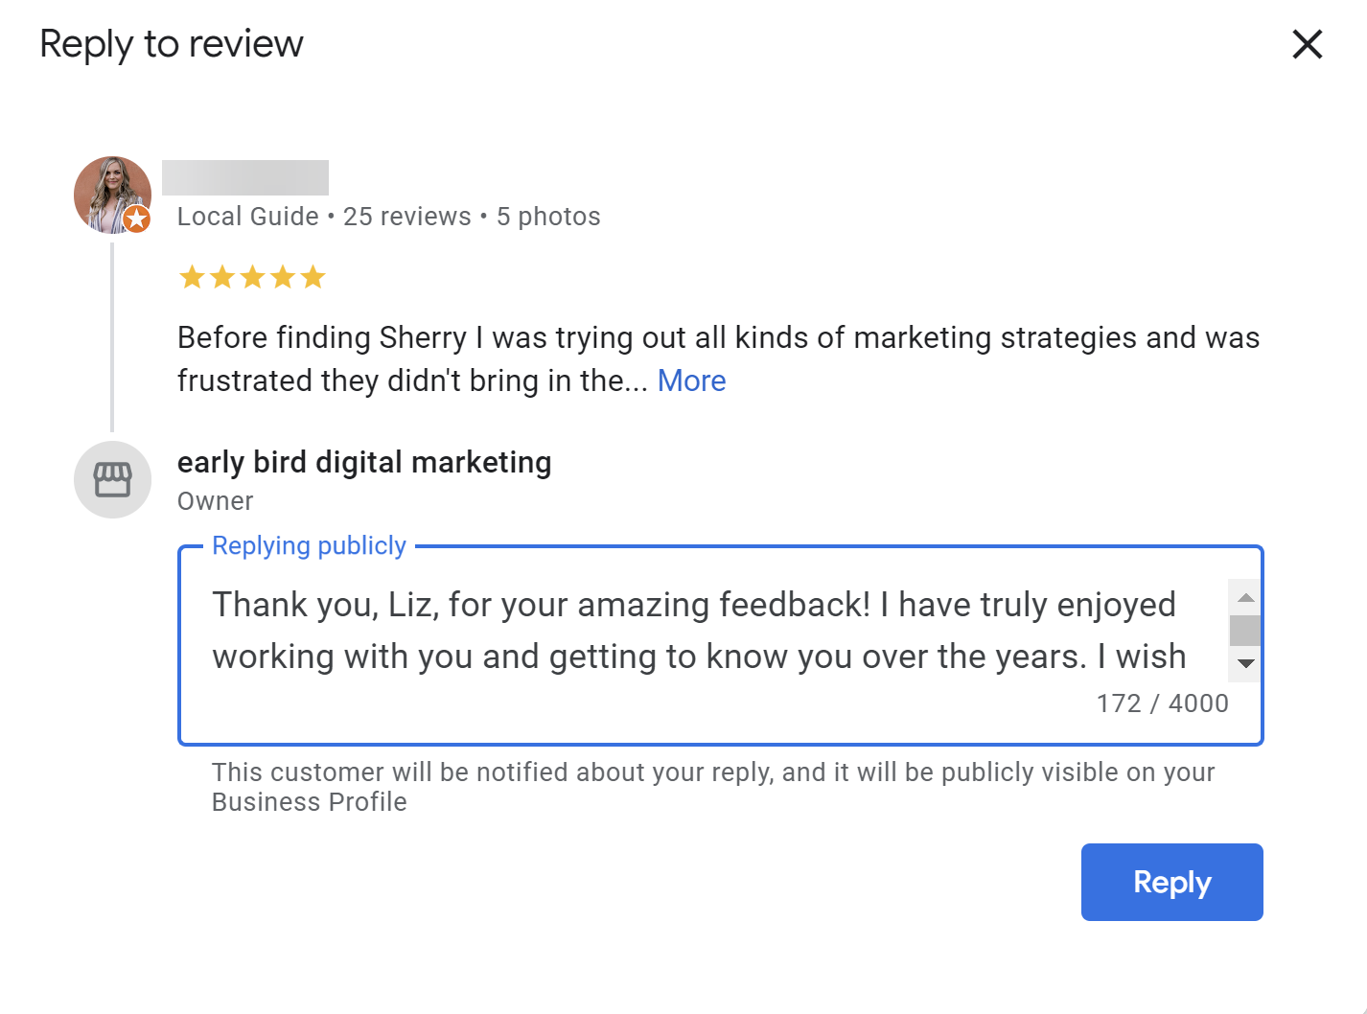Open the reviewer's 25 reviews
Screen dimensions: 1367x1014
[x=406, y=216]
